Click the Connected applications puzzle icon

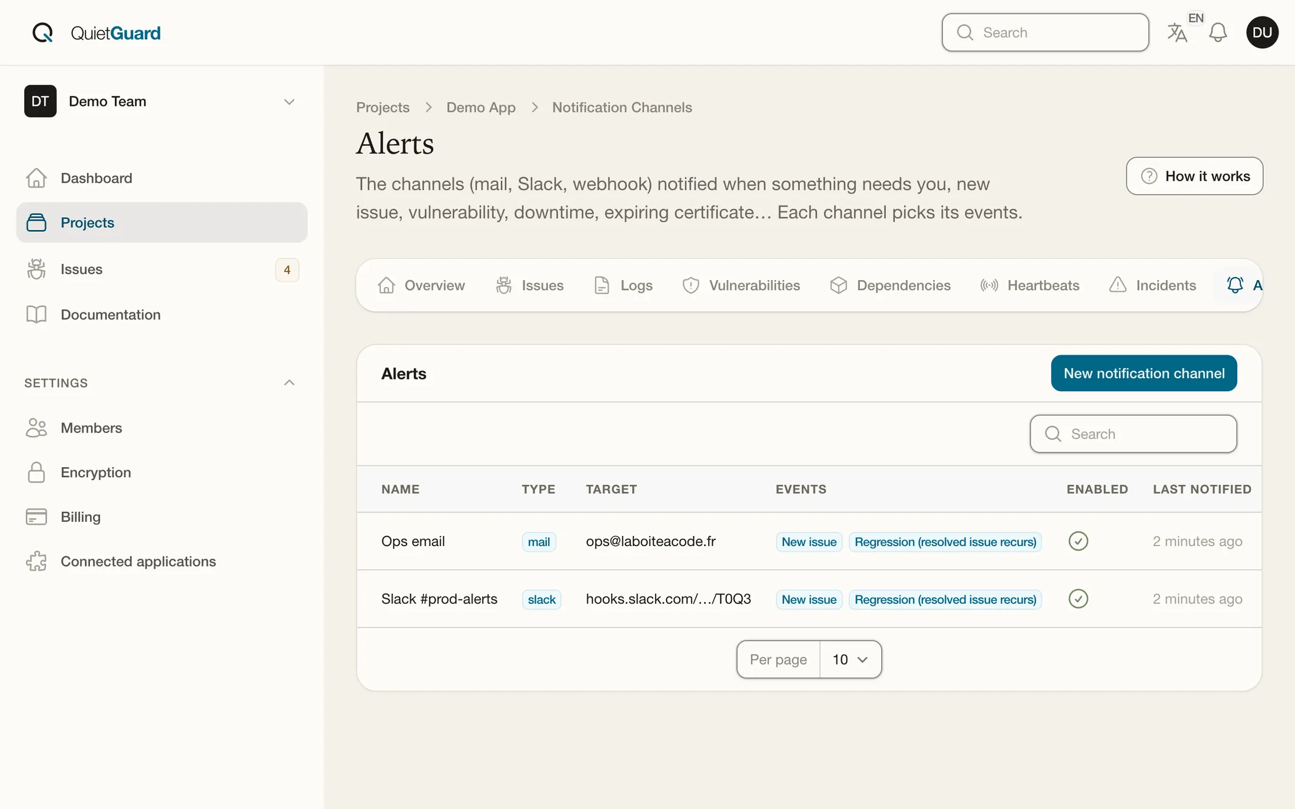pyautogui.click(x=36, y=561)
